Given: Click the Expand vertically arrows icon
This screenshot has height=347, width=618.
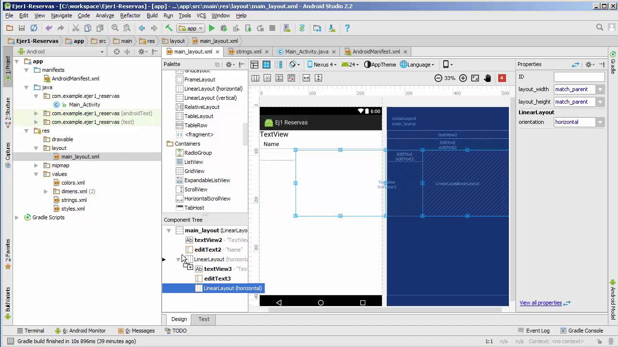Looking at the screenshot, I should coord(318,78).
